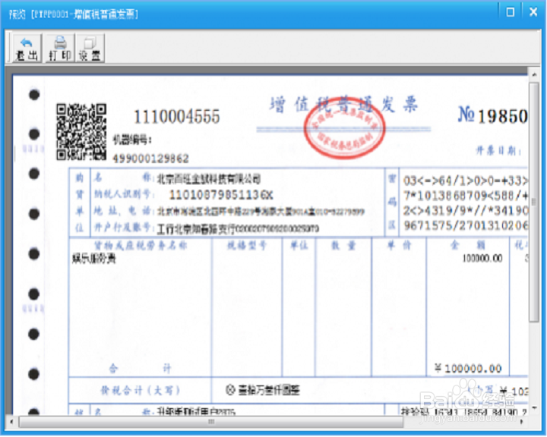Click the password line starting 7*1013868709
This screenshot has width=547, height=437.
(x=466, y=196)
